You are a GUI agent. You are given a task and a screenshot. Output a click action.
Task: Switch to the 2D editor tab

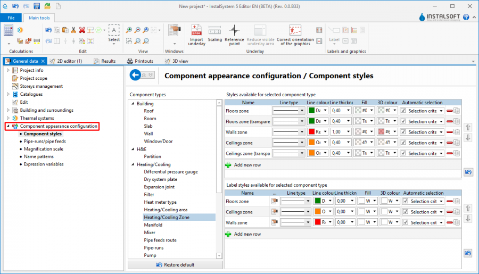pos(69,61)
